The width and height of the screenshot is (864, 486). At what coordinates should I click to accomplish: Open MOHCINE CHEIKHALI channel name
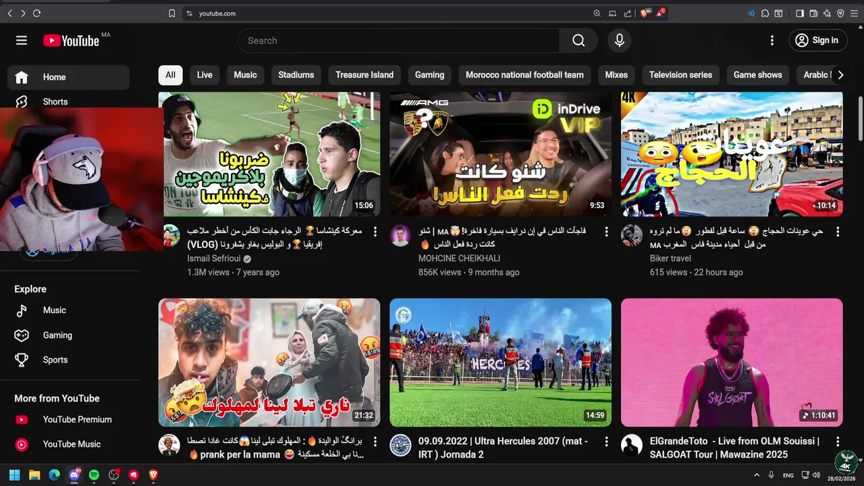(x=459, y=259)
